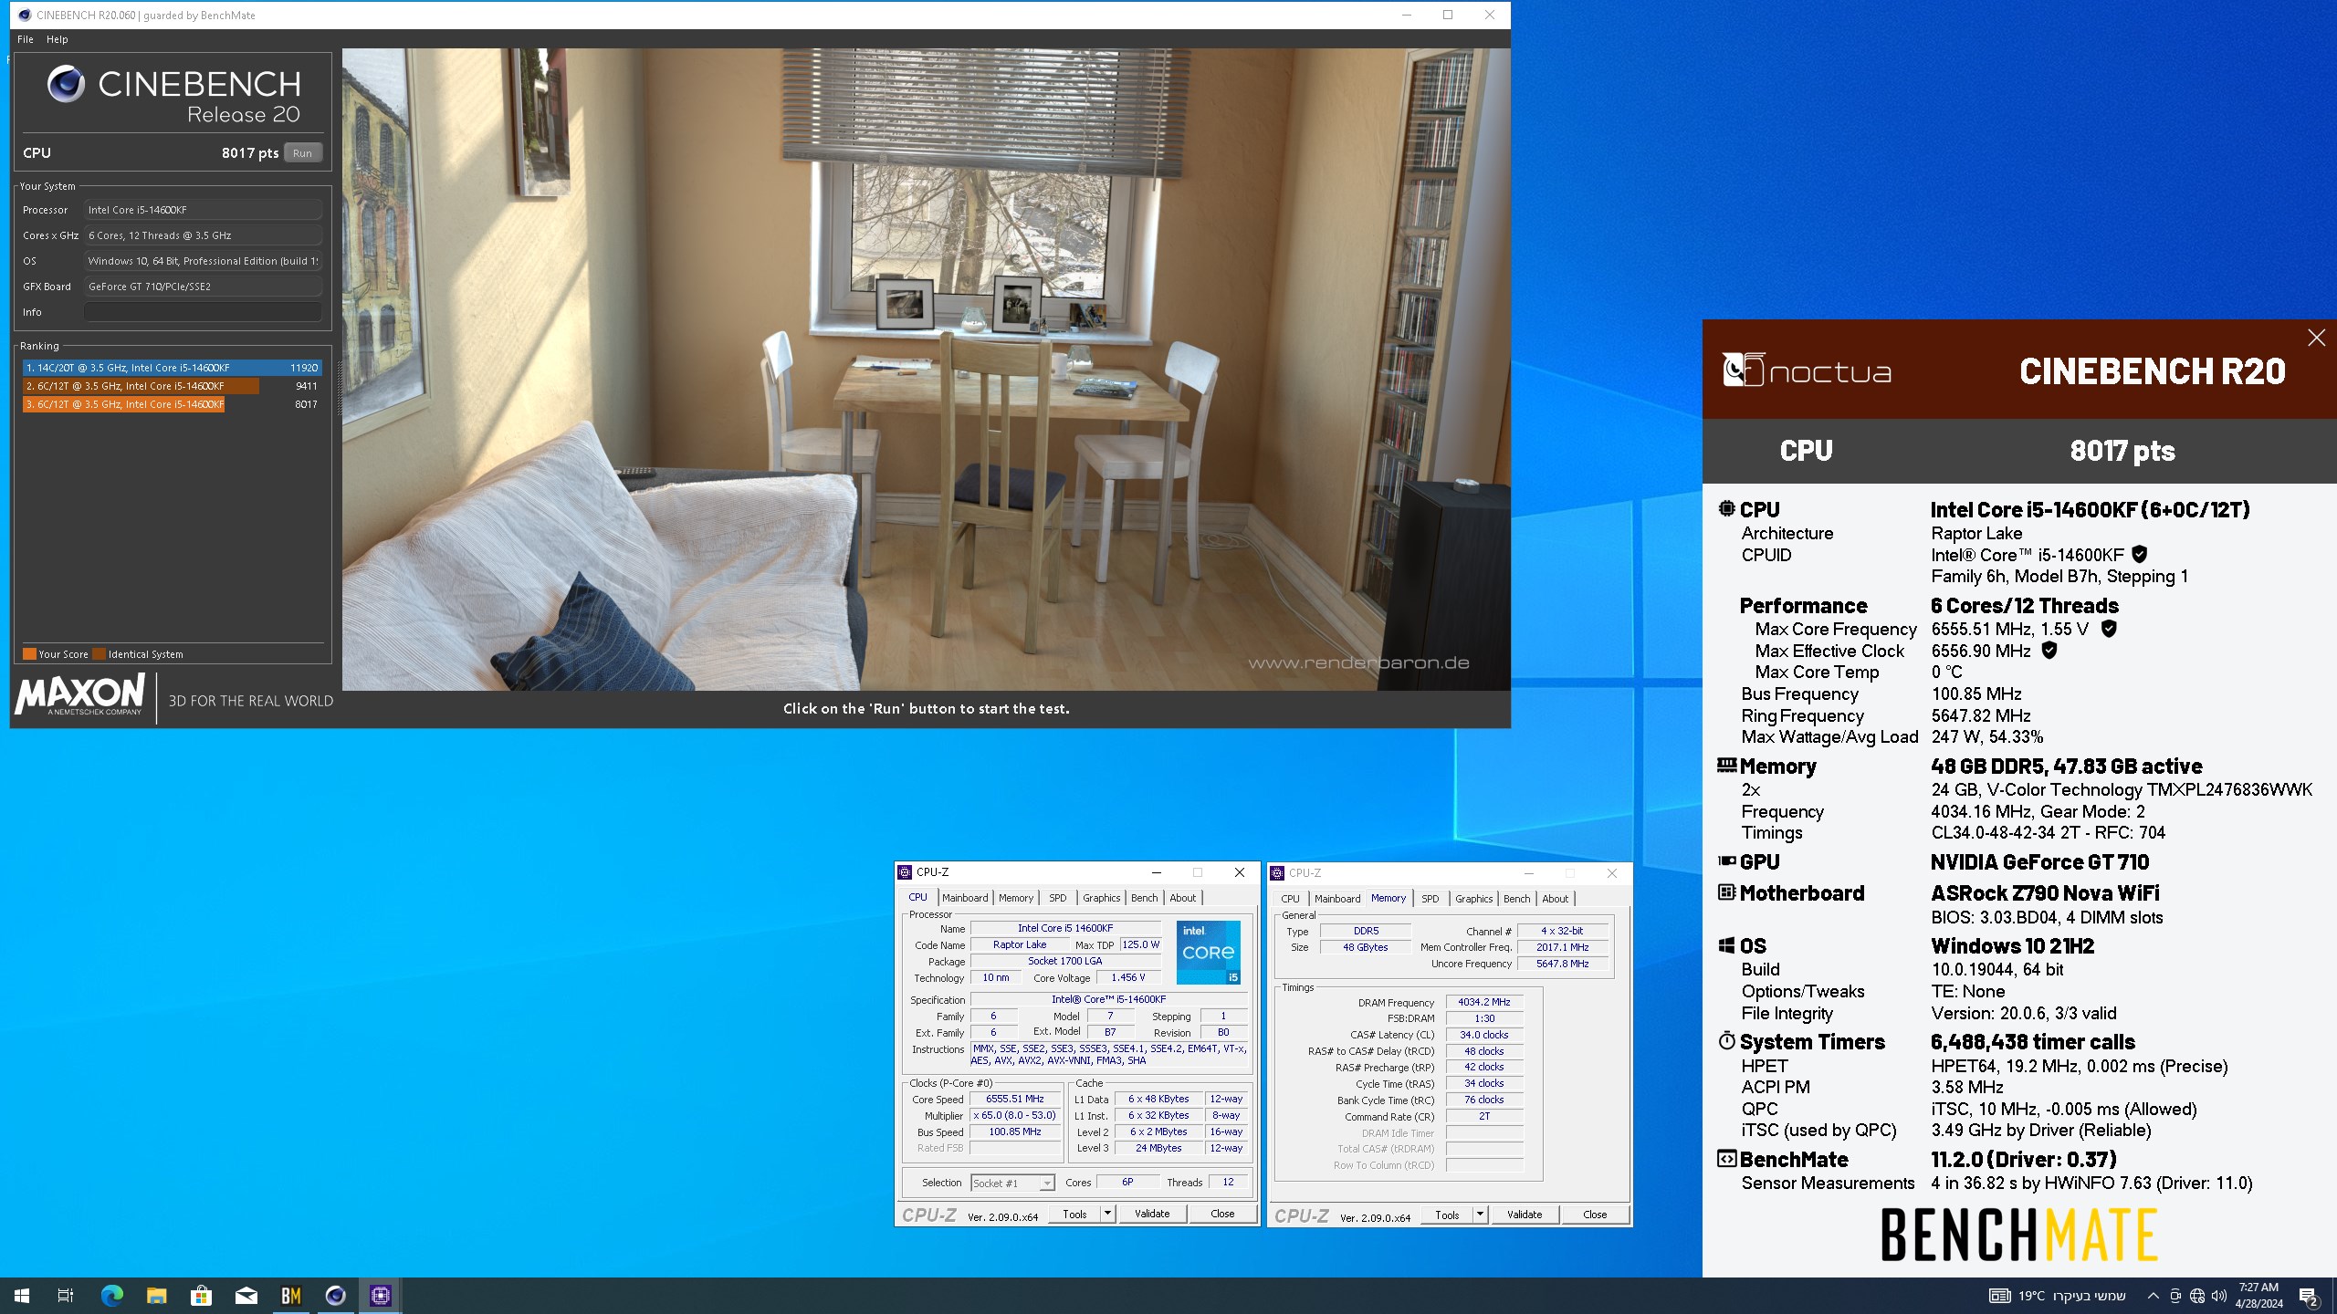This screenshot has height=1314, width=2337.
Task: Open Tools dropdown arrow in left CPU-Z window
Action: pyautogui.click(x=1107, y=1214)
